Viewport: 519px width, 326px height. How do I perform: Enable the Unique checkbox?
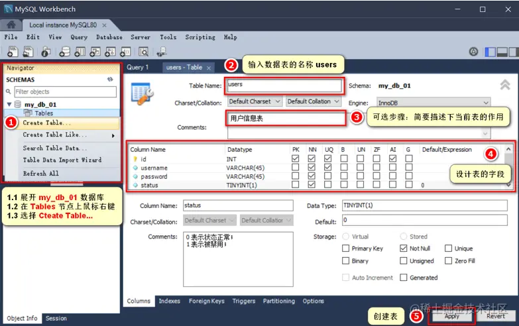click(x=448, y=248)
